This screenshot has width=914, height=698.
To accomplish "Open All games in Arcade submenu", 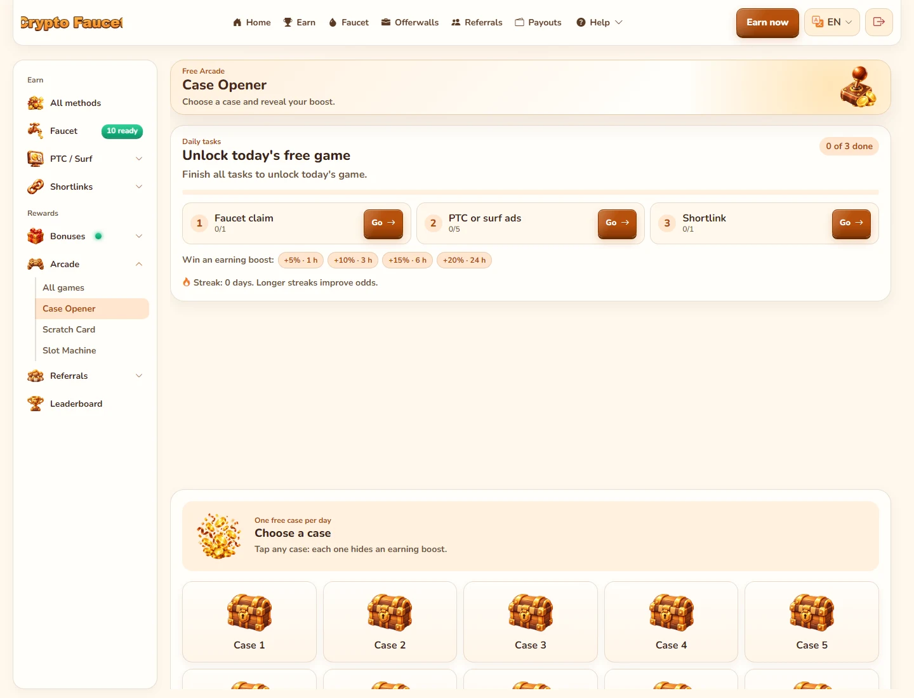I will point(92,287).
